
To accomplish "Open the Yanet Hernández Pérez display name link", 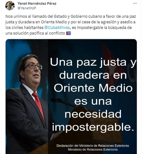I will point(37,3).
